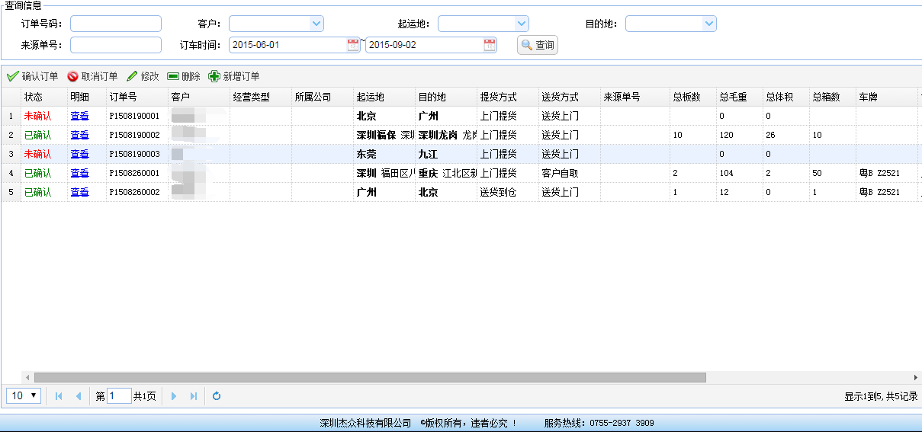
Task: Expand the 客户 customer dropdown
Action: click(316, 24)
